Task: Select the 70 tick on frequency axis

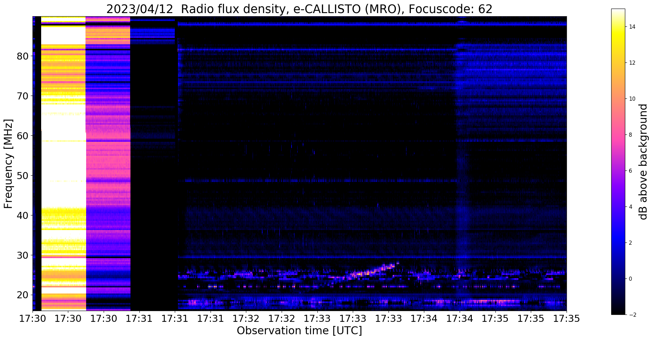Action: coord(23,96)
